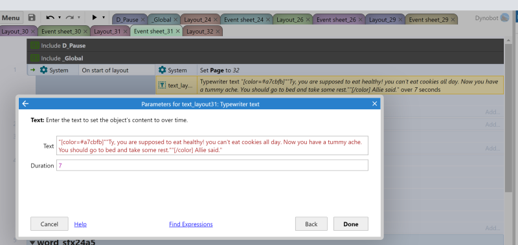
Task: Preview project with play icon
Action: tap(95, 17)
